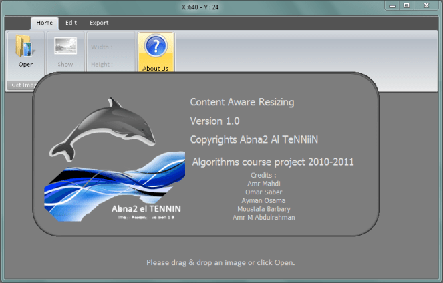Open the Edit ribbon tab
Image resolution: width=443 pixels, height=283 pixels.
click(71, 23)
